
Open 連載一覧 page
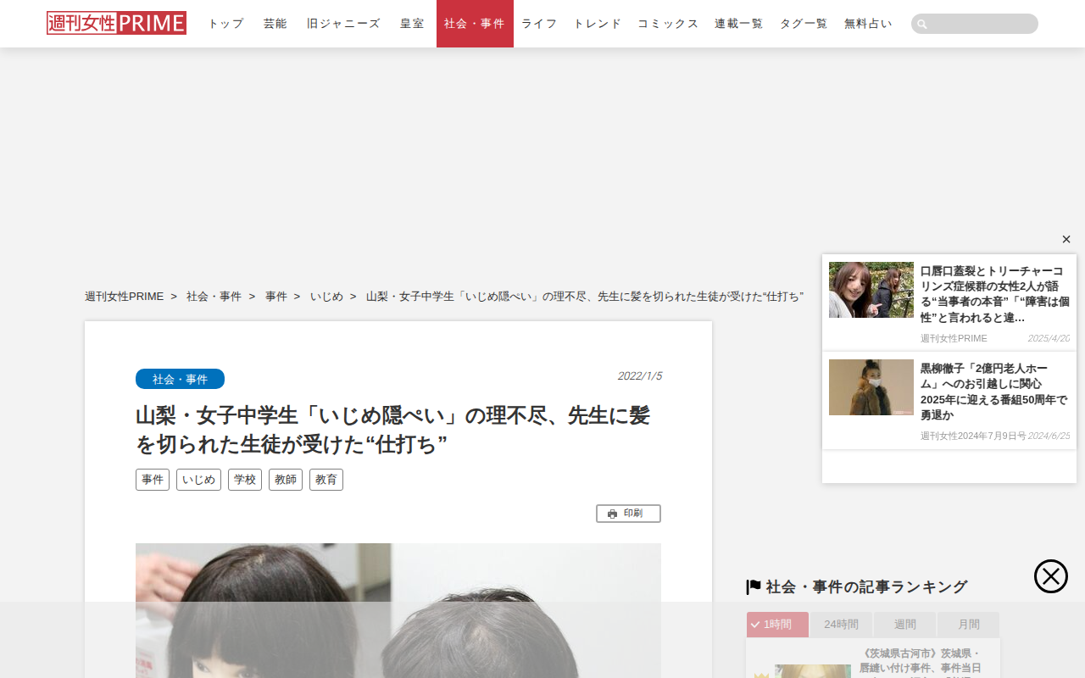[738, 24]
